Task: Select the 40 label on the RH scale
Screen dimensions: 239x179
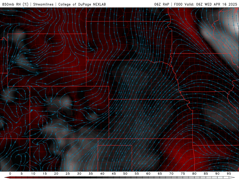Action: 102,174
